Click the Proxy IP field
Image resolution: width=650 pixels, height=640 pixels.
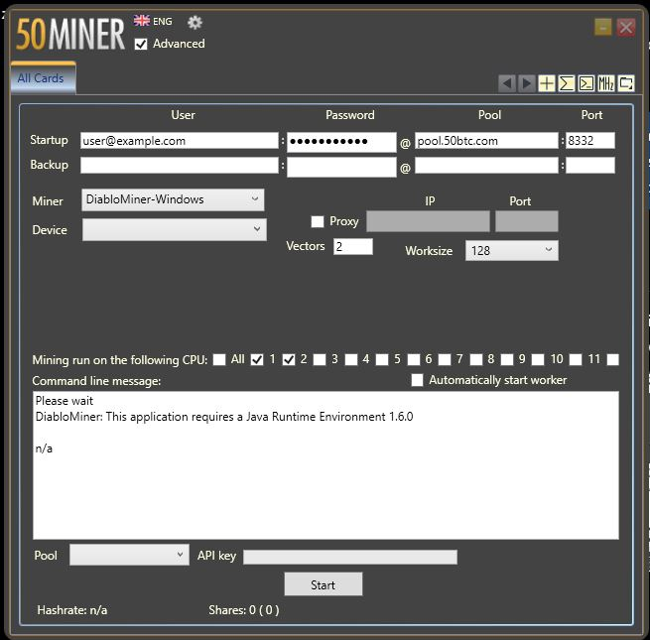(428, 221)
